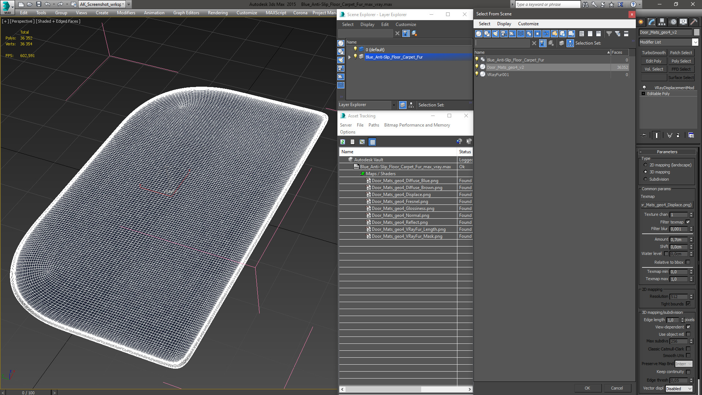Toggle Display Helpers filter in Select From Scene
Viewport: 702px width, 395px height.
512,34
